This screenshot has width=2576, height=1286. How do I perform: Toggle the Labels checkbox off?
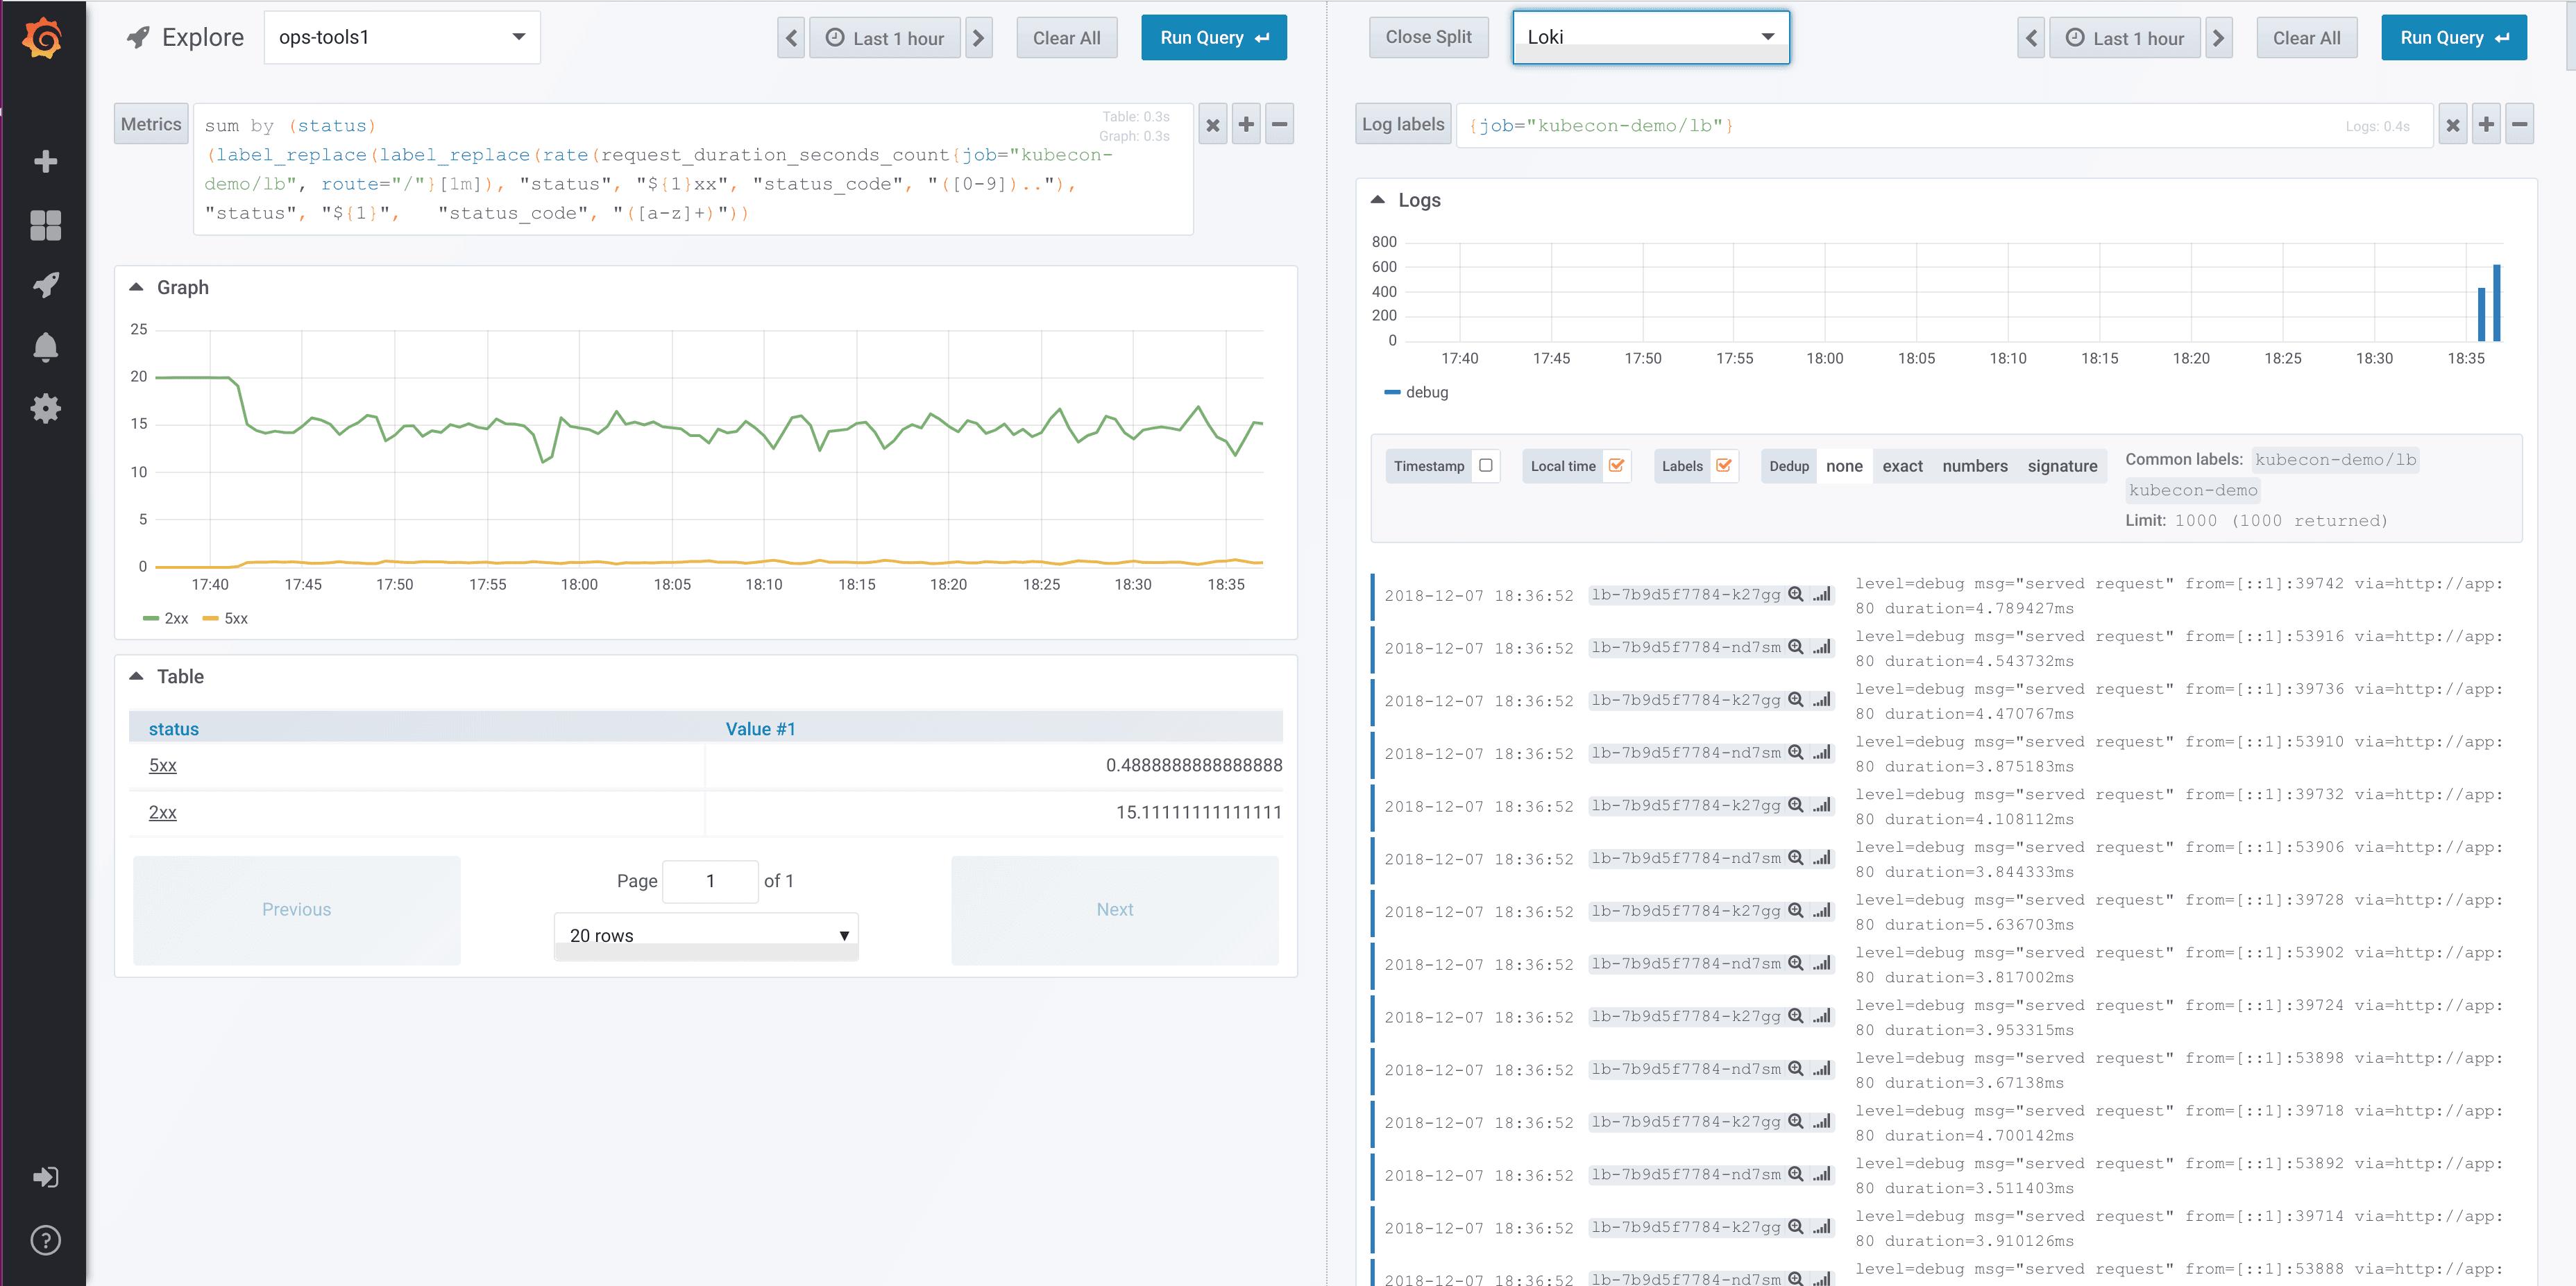pyautogui.click(x=1723, y=465)
